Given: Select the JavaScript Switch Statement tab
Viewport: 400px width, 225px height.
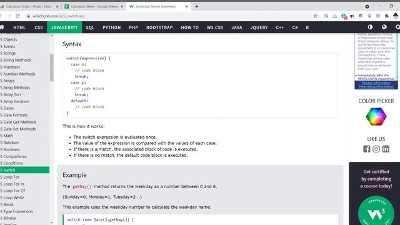Looking at the screenshot, I should click(158, 7).
